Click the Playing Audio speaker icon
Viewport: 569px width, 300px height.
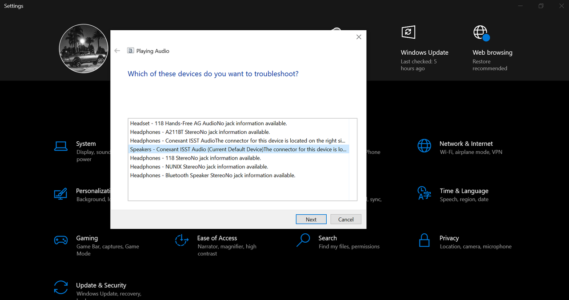pyautogui.click(x=130, y=51)
